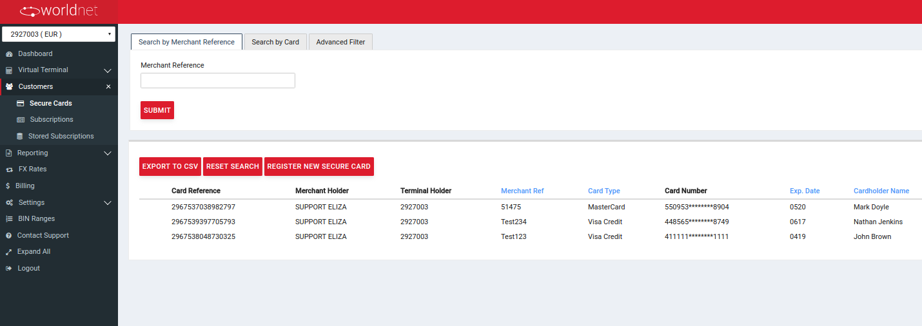This screenshot has width=922, height=326.
Task: Switch to Search by Merchant Reference tab
Action: (x=186, y=42)
